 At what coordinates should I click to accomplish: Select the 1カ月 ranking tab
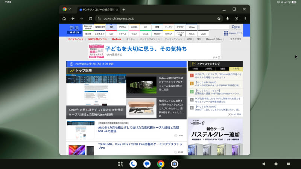[x=236, y=69]
